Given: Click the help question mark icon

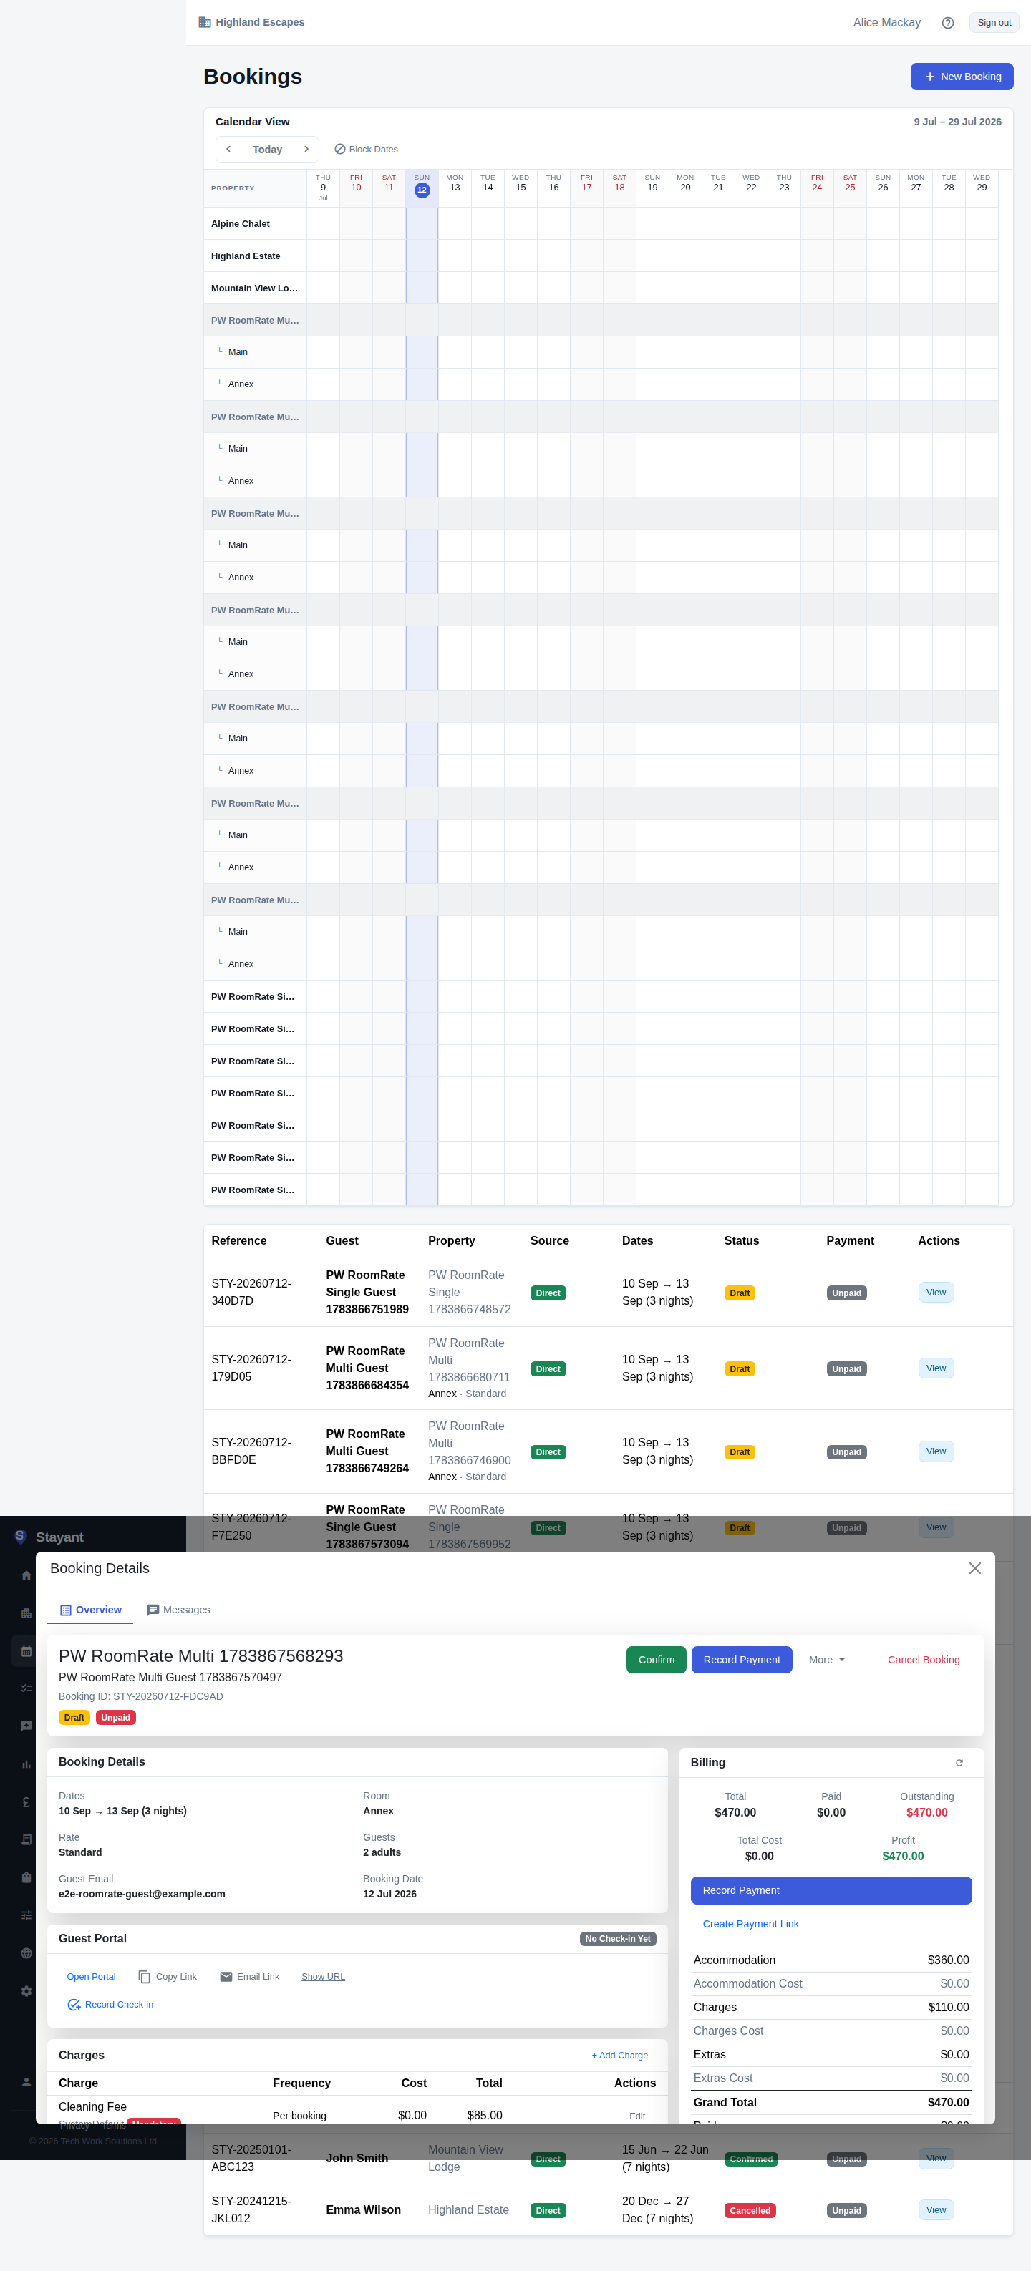Looking at the screenshot, I should [x=947, y=23].
